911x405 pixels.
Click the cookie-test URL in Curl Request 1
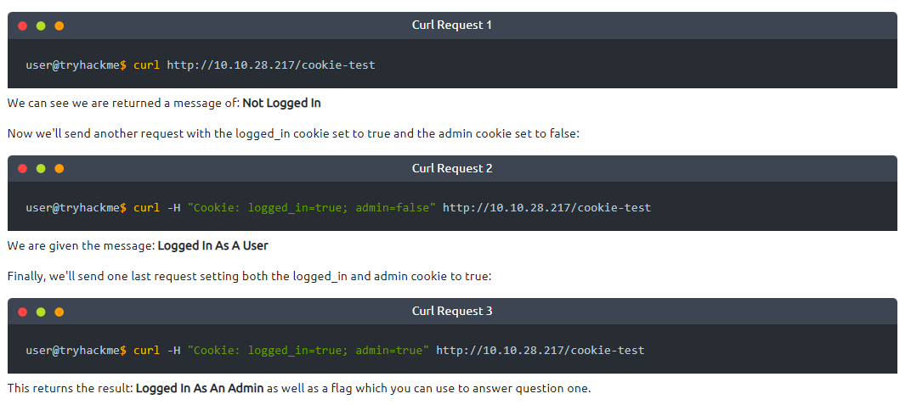click(x=270, y=65)
